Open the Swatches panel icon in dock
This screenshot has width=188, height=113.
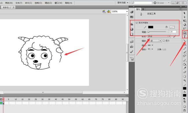pyautogui.click(x=132, y=17)
